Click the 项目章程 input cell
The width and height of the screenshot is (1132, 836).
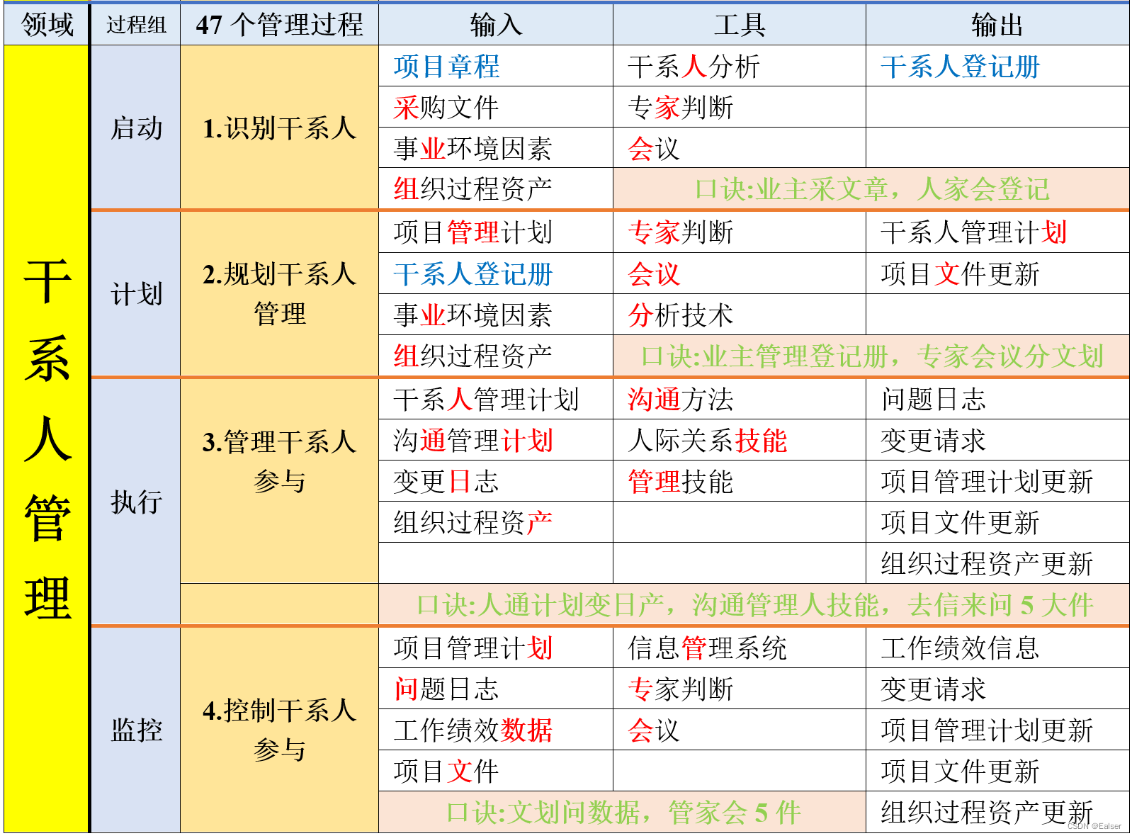496,66
